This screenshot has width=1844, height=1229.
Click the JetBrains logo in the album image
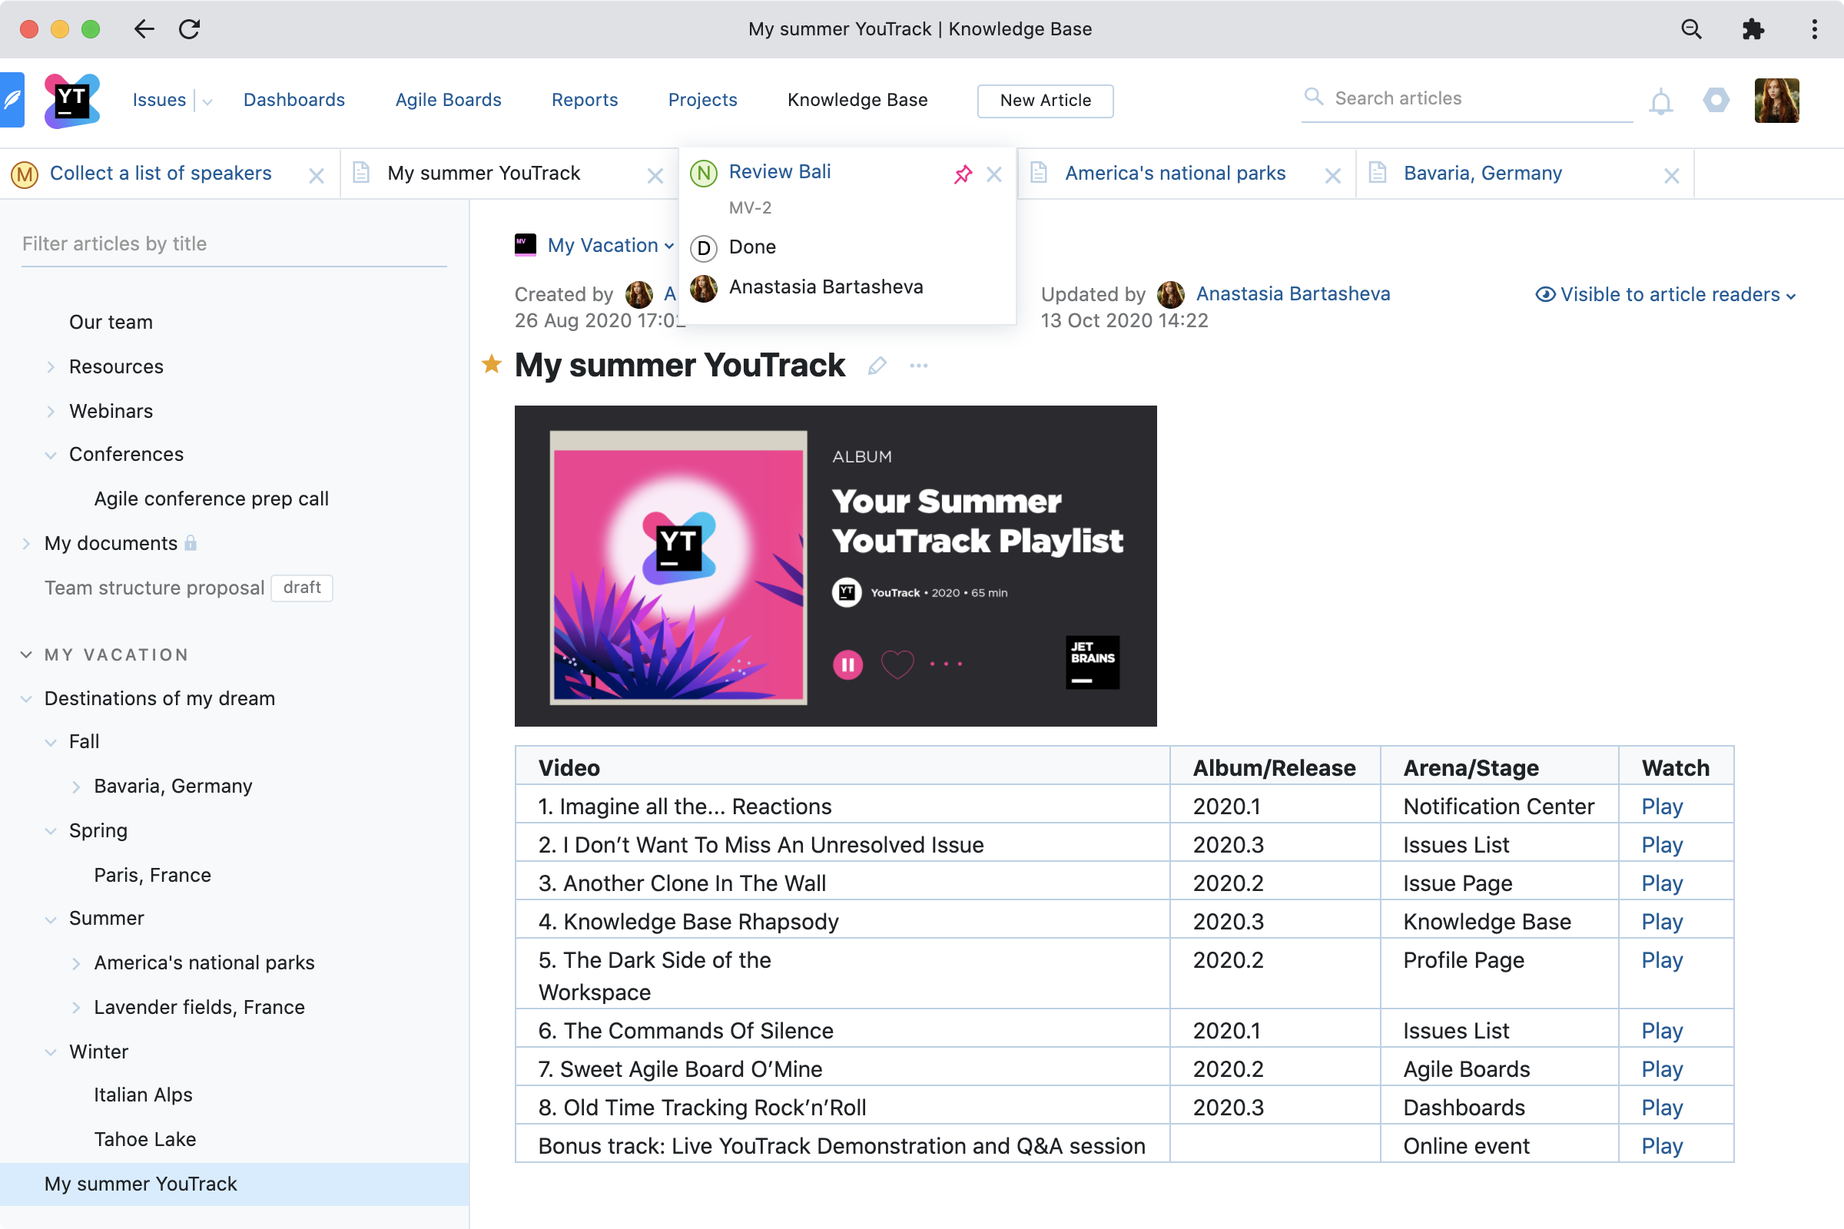pyautogui.click(x=1092, y=662)
